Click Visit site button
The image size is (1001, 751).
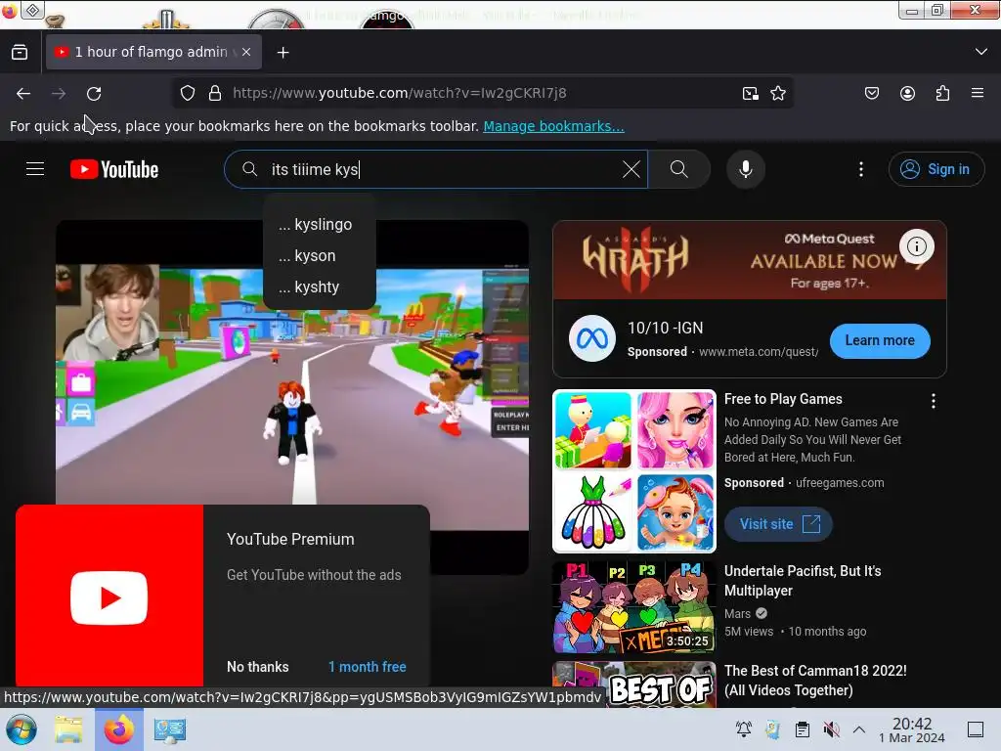click(x=778, y=524)
